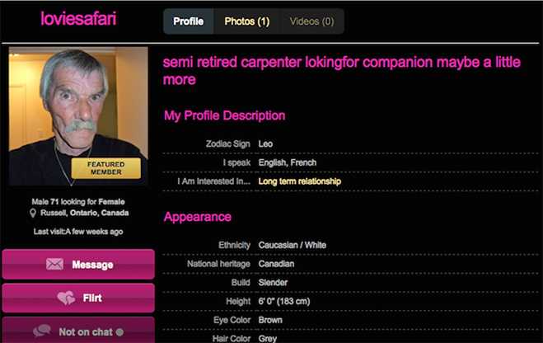Click the location pin icon near Russell, Ontario
543x343 pixels.
[x=33, y=213]
